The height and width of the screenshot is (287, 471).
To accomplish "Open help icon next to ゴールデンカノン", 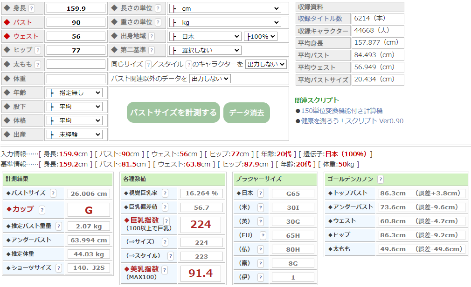I will coord(381,180).
